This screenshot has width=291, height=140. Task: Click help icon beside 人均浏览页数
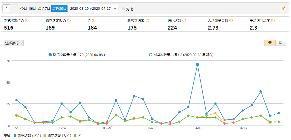coord(231,21)
